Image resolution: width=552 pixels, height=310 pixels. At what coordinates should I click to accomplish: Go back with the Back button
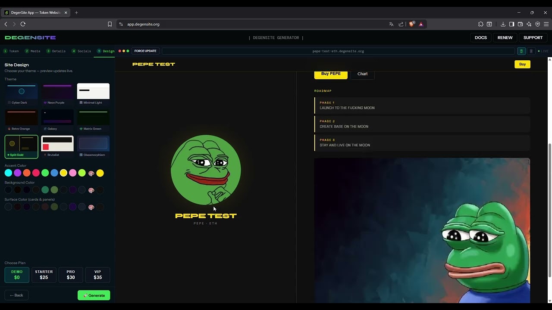16,295
